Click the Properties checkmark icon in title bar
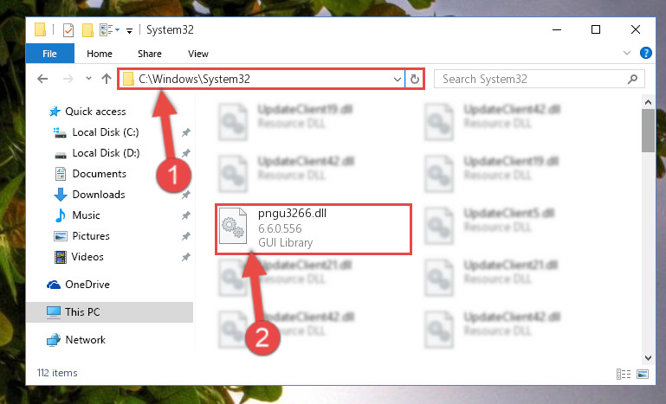 [68, 30]
